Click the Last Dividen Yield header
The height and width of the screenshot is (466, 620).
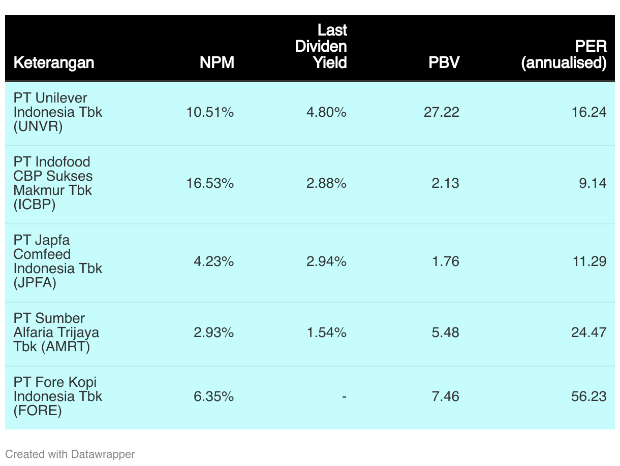click(x=321, y=46)
